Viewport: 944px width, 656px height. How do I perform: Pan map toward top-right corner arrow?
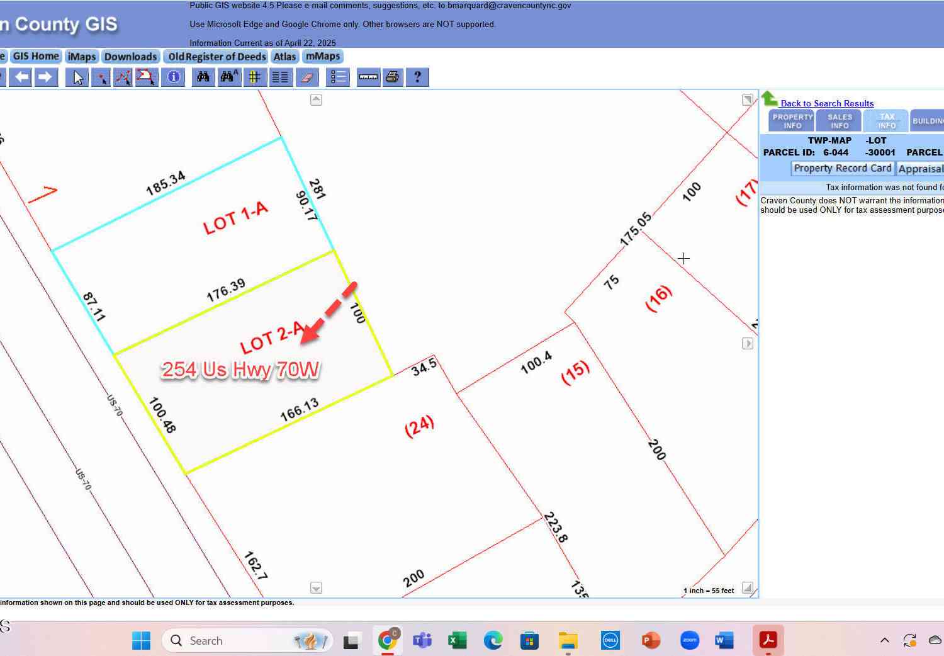coord(747,99)
